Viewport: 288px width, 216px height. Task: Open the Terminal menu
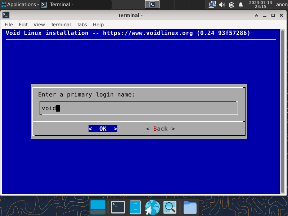pos(60,24)
